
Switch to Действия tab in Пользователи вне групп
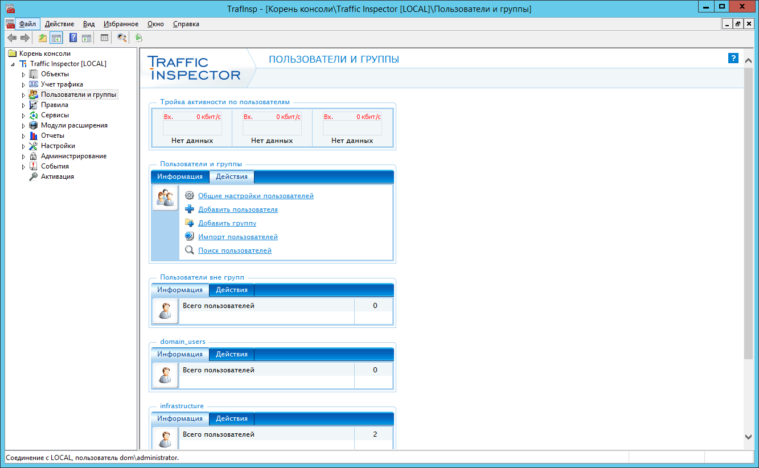(x=232, y=290)
